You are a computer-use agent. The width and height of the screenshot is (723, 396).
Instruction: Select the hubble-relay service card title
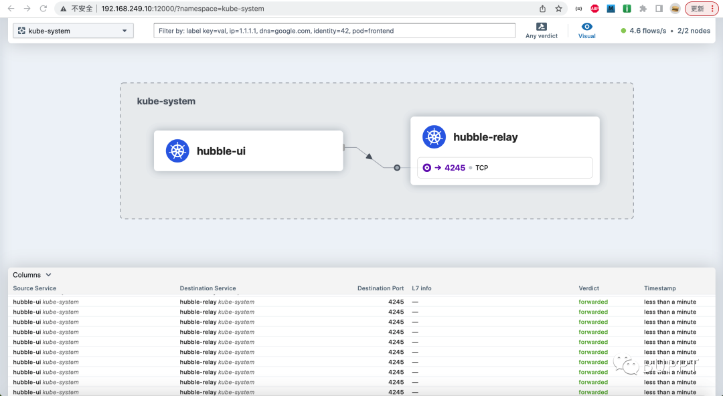click(485, 137)
